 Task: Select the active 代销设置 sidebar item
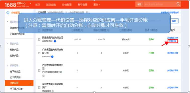(x=19, y=83)
